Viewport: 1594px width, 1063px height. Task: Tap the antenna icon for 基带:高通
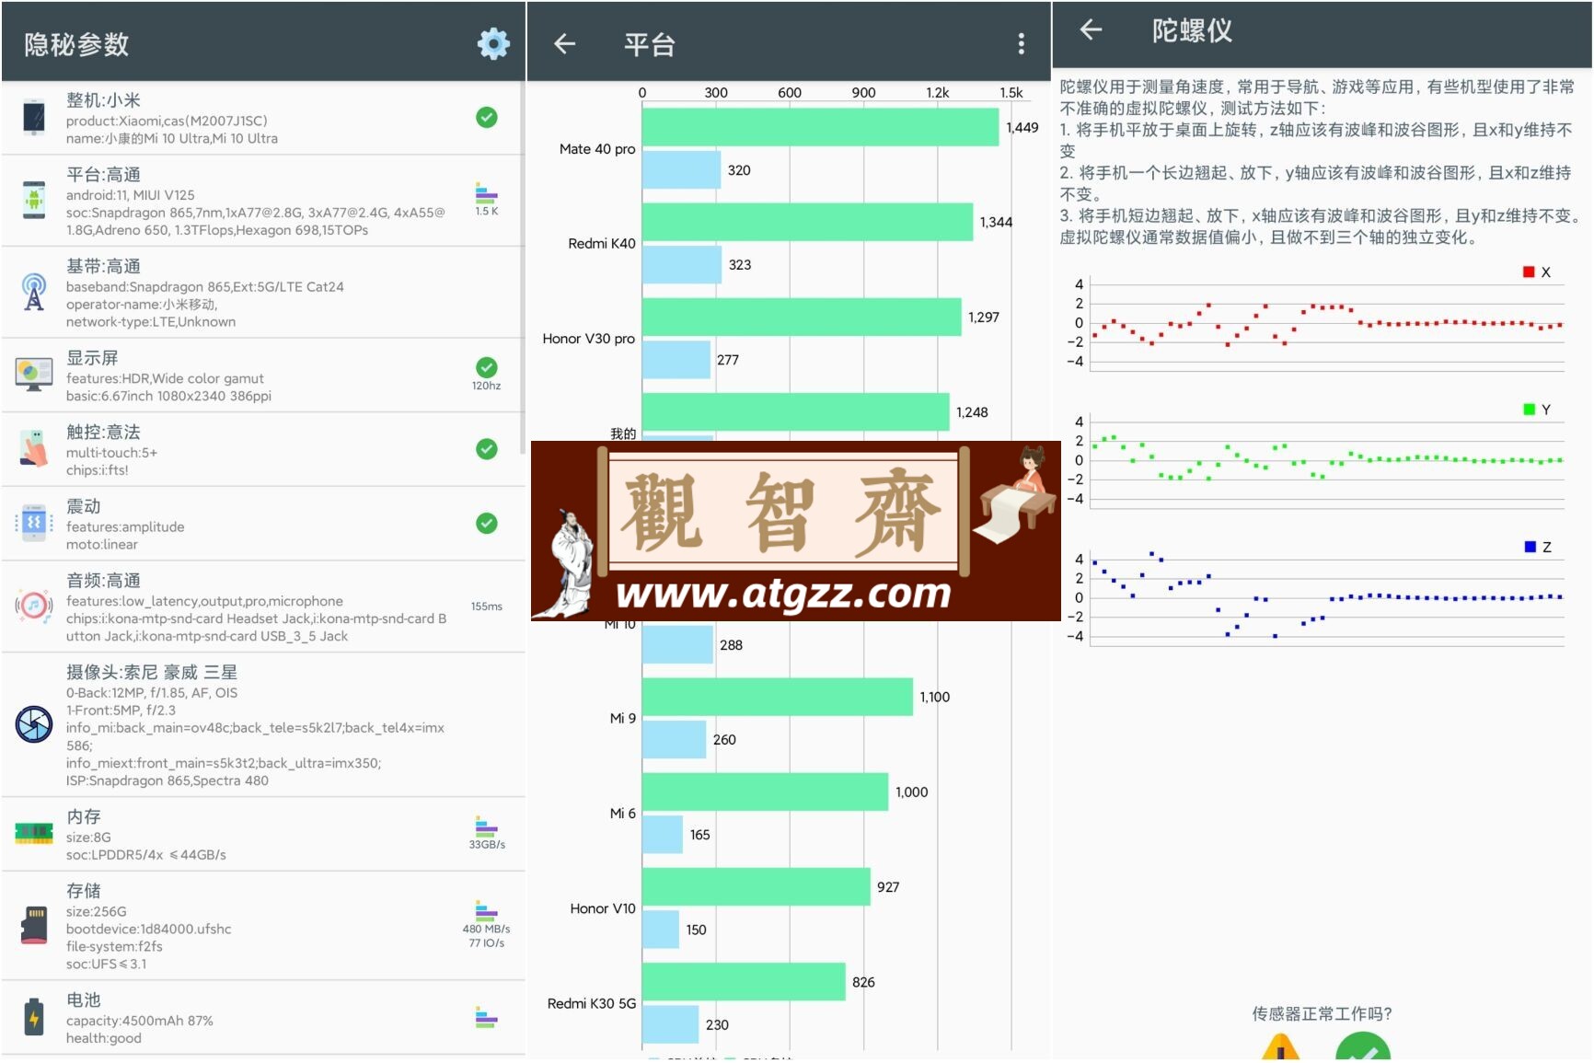(x=34, y=292)
